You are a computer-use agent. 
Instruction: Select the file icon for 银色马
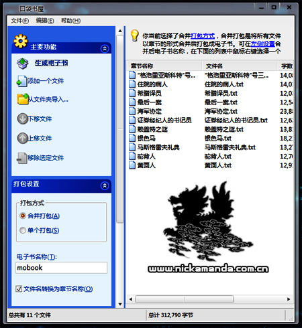point(132,138)
